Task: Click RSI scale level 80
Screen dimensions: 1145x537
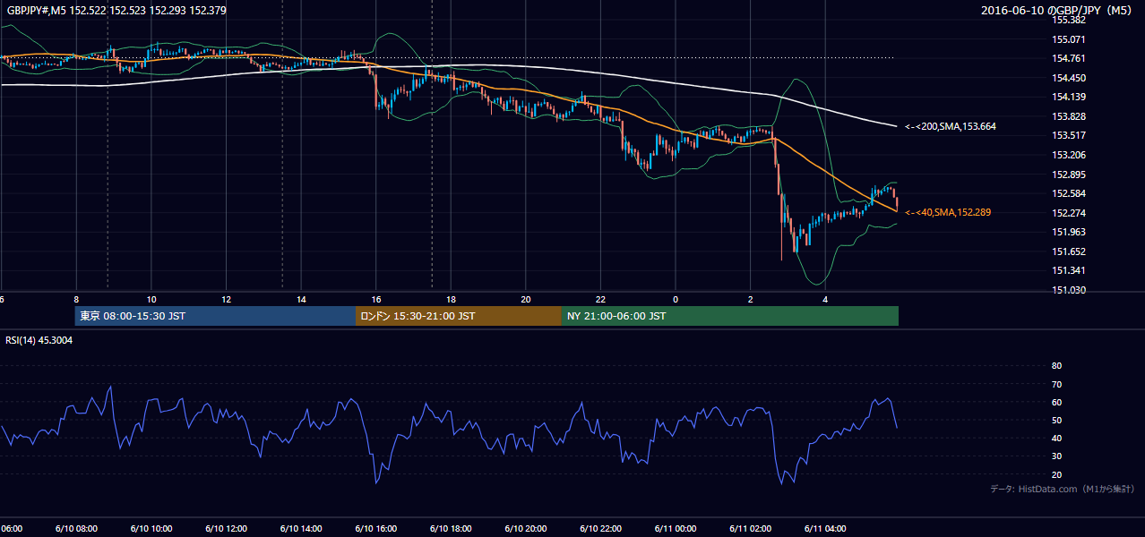Action: (x=1056, y=366)
